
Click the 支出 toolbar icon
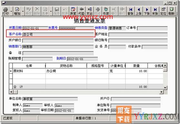(x=89, y=11)
